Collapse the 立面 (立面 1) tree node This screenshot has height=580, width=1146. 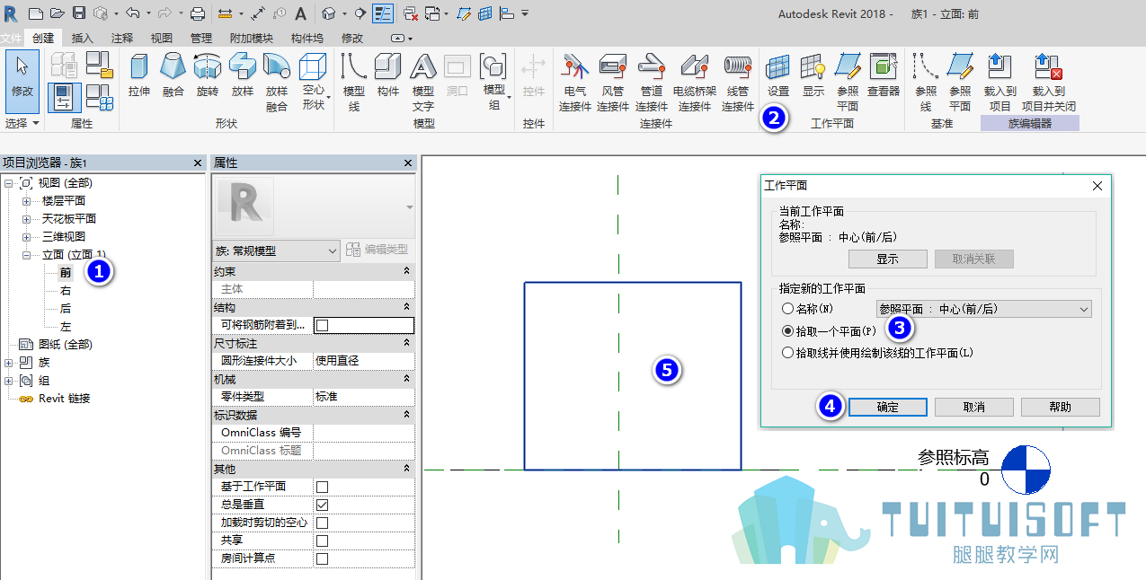26,255
